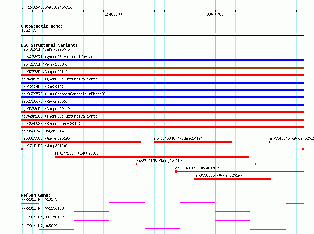The height and width of the screenshot is (234, 314).
Task: Click the right arrow of the ruler
Action: point(303,11)
